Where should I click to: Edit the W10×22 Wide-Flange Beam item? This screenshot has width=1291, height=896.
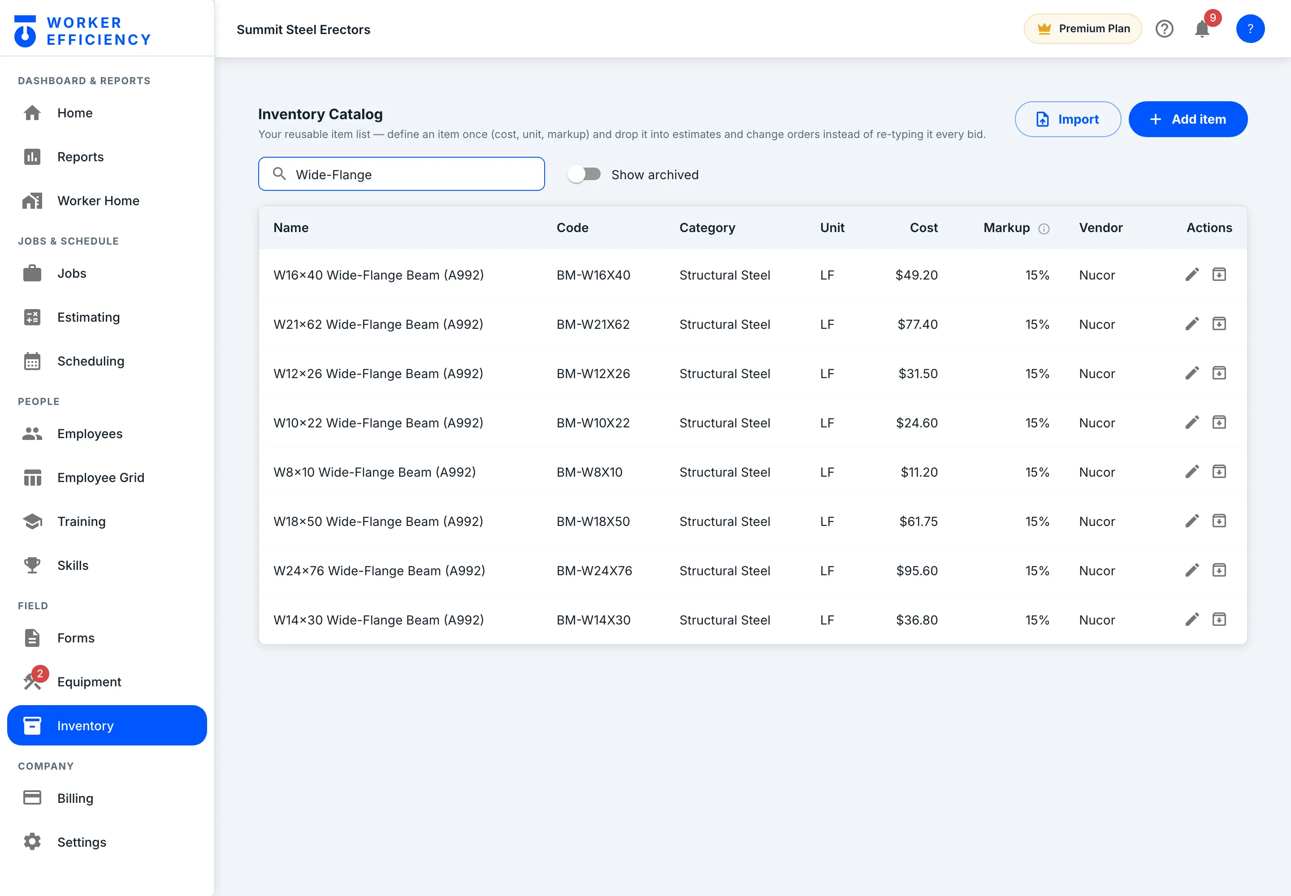pyautogui.click(x=1192, y=422)
